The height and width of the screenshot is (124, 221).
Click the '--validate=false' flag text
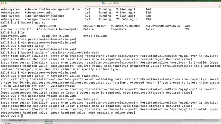tap(61, 86)
